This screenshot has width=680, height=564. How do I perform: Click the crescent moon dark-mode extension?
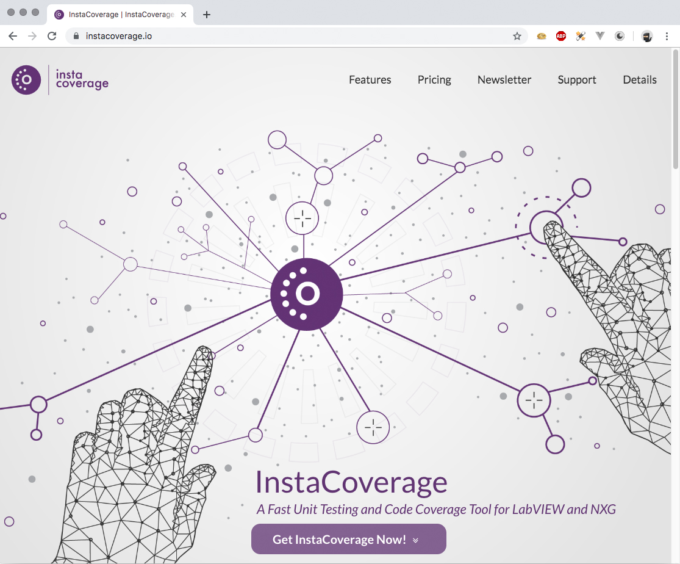pos(620,36)
